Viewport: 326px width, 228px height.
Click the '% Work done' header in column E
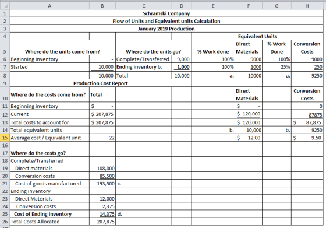[213, 48]
